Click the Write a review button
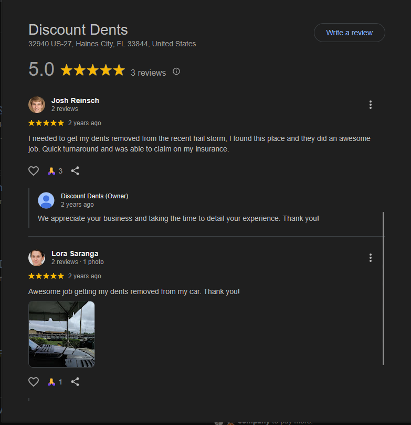 tap(349, 32)
